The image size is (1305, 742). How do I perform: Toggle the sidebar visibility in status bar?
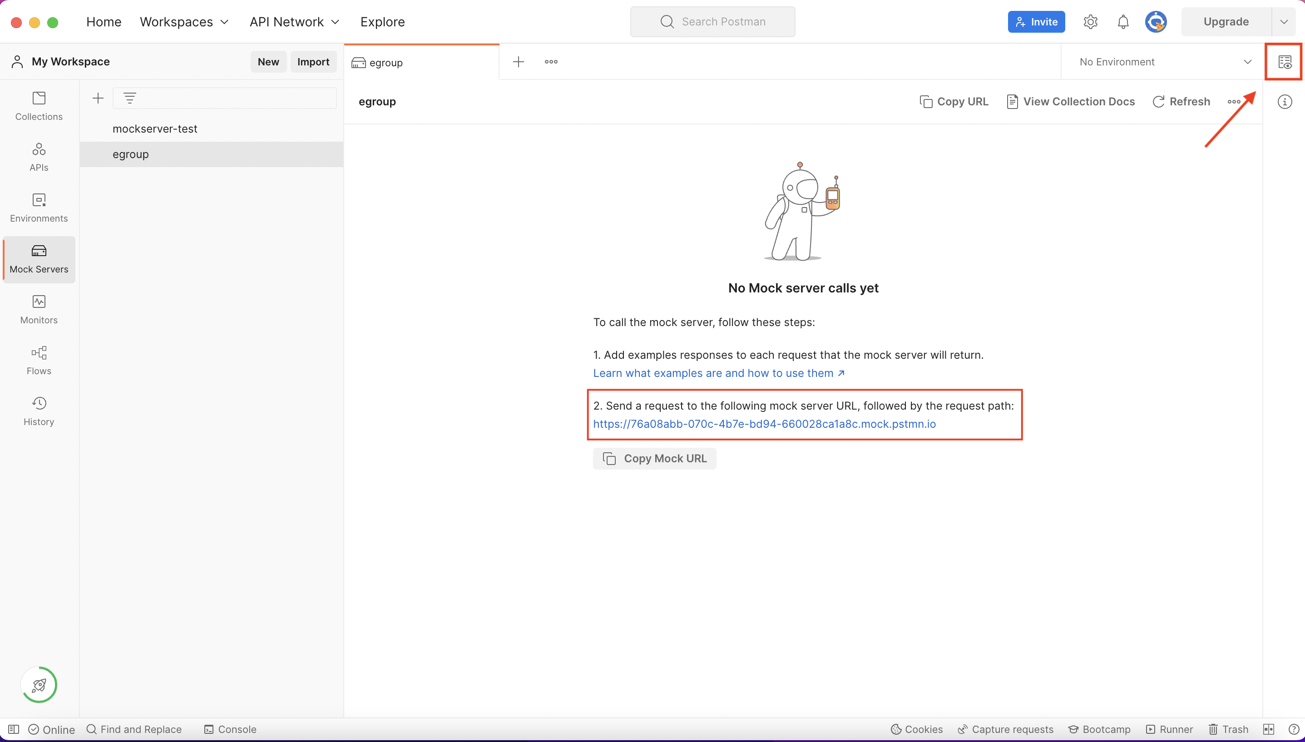click(x=13, y=729)
